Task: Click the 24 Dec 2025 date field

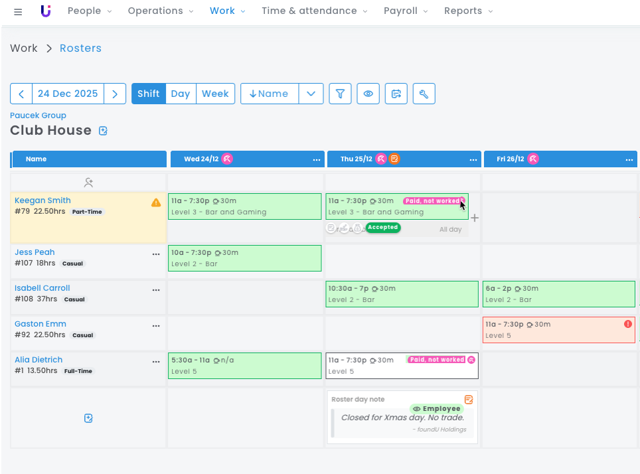Action: click(68, 94)
